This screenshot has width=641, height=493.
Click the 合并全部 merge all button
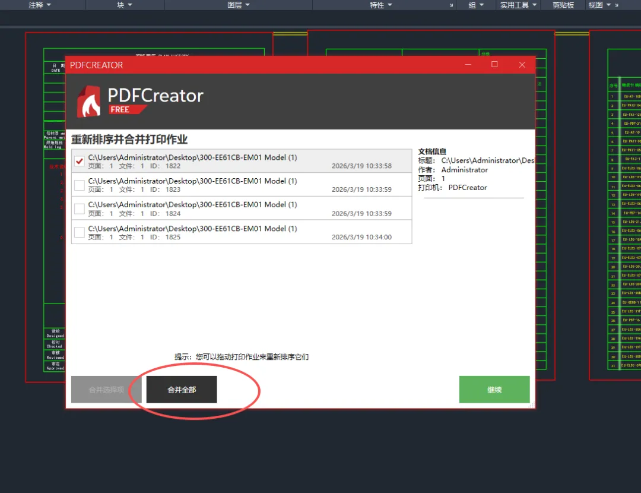tap(182, 390)
